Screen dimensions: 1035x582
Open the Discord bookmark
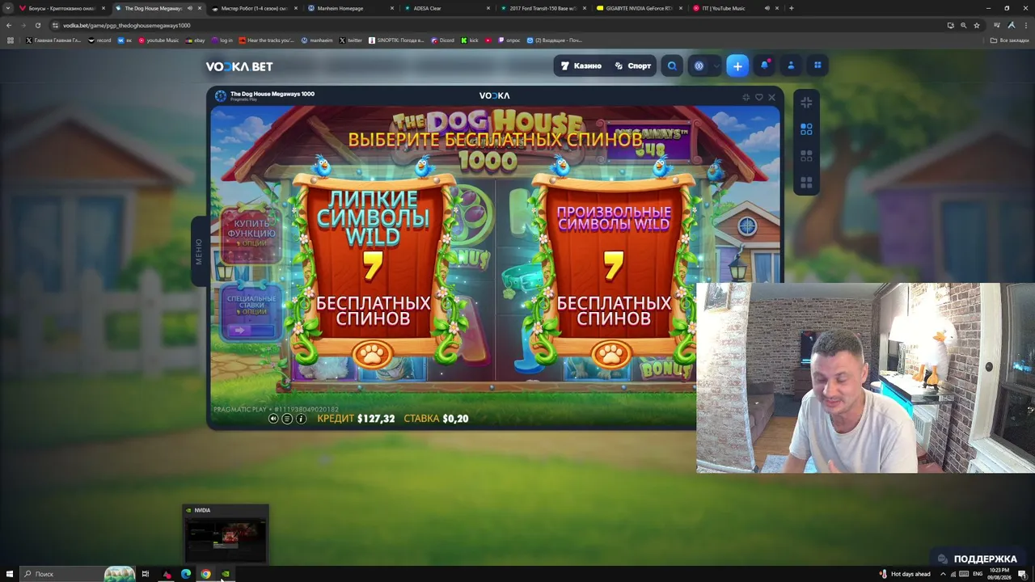[442, 40]
